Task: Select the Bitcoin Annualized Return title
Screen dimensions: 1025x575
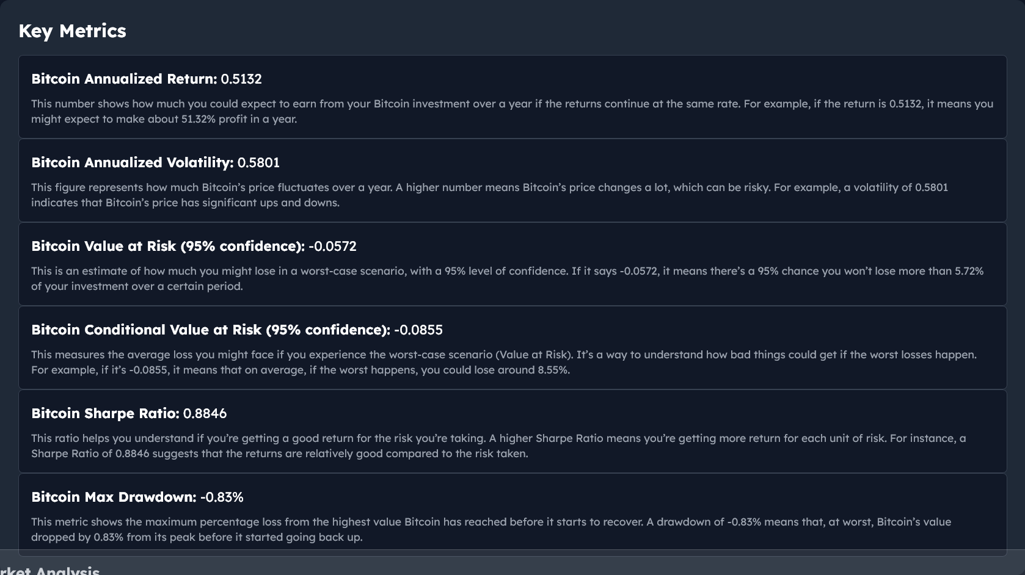Action: [x=124, y=79]
